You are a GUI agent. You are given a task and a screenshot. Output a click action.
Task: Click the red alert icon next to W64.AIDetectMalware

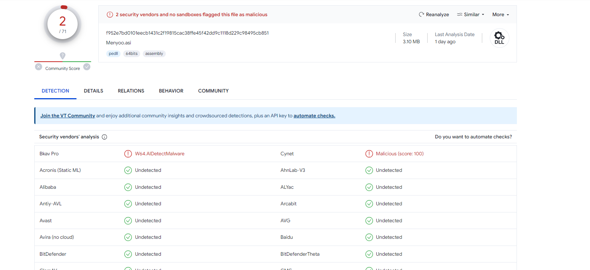coord(128,154)
